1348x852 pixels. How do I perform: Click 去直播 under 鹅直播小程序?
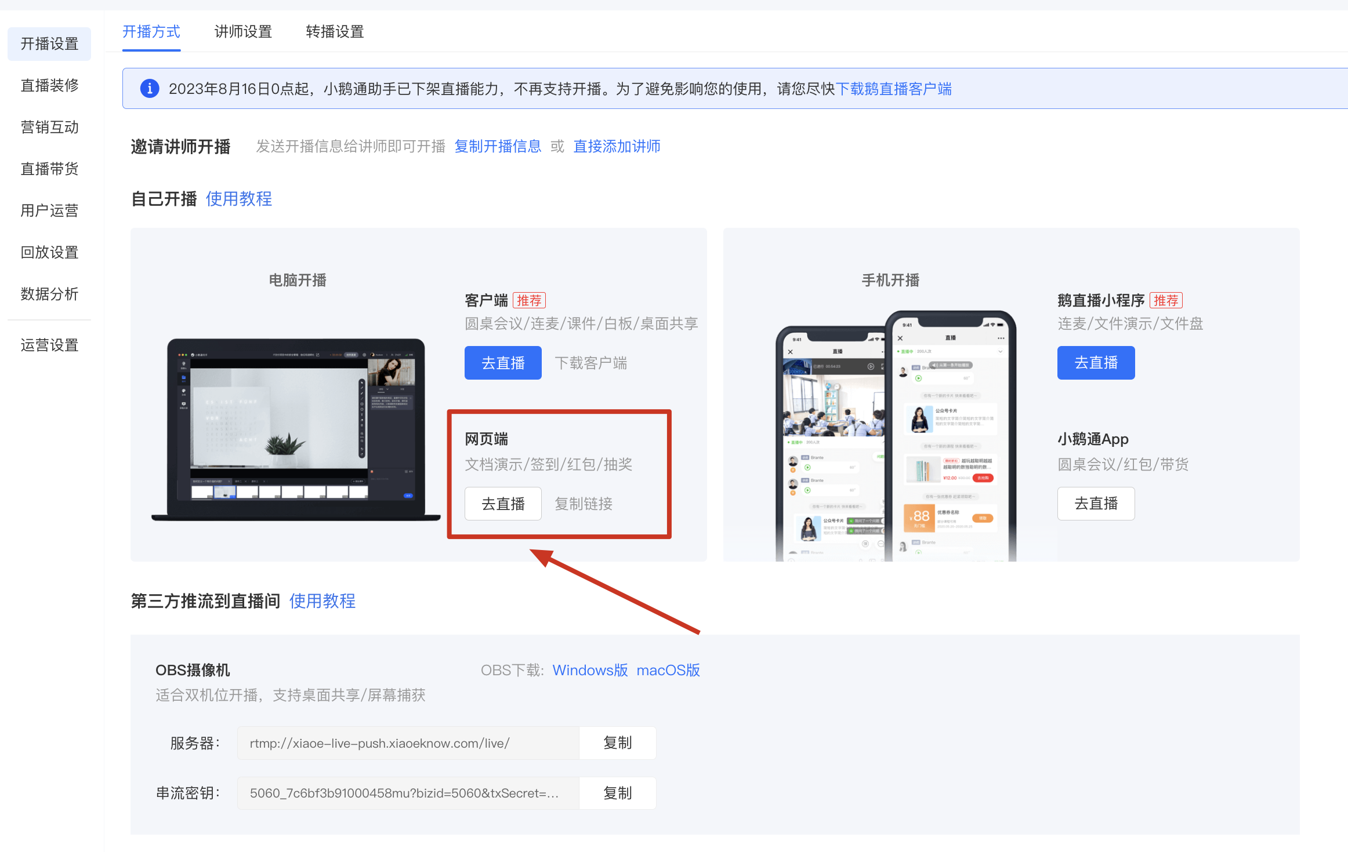click(x=1096, y=363)
